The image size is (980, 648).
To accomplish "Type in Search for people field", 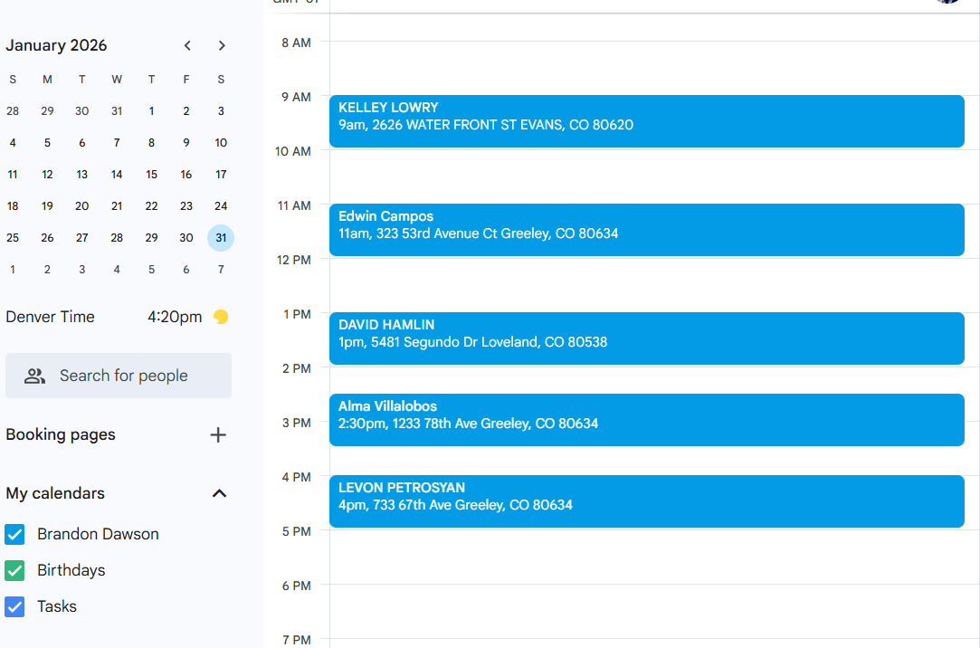I will (136, 376).
